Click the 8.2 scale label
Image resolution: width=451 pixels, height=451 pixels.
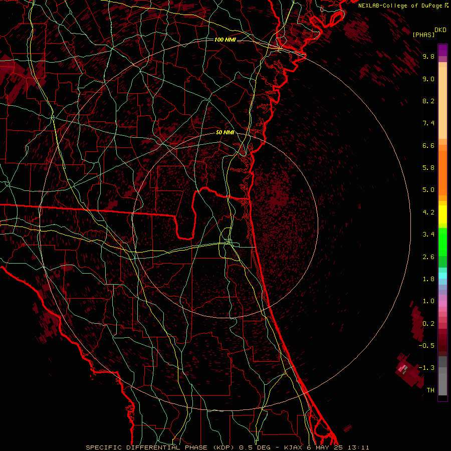pyautogui.click(x=428, y=101)
